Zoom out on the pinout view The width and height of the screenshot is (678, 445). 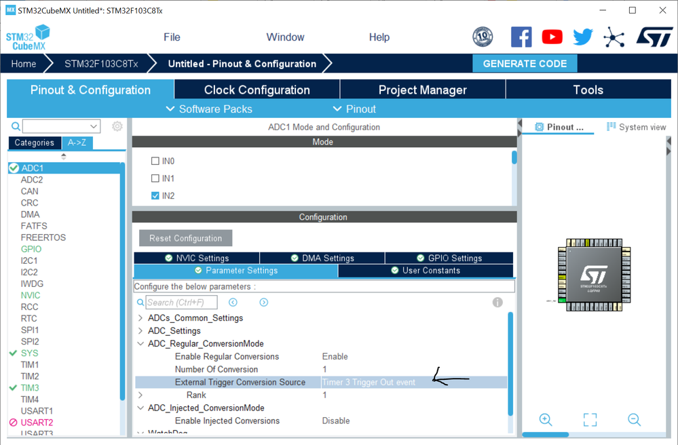[x=635, y=419]
